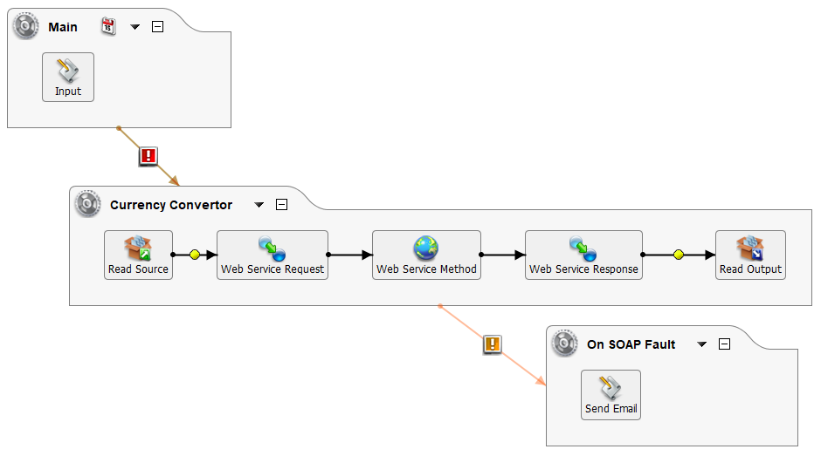Select the Read Source step
Screen dimensions: 821x456
138,255
